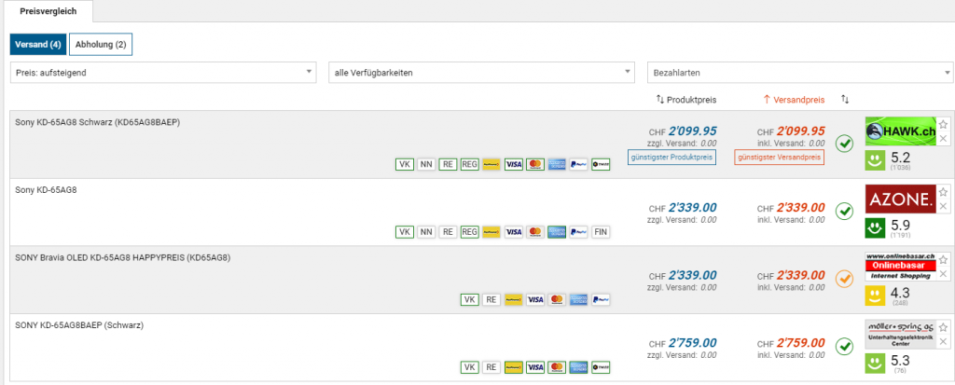The width and height of the screenshot is (955, 385).
Task: Sort offers by Versandpreis column header
Action: coord(793,99)
